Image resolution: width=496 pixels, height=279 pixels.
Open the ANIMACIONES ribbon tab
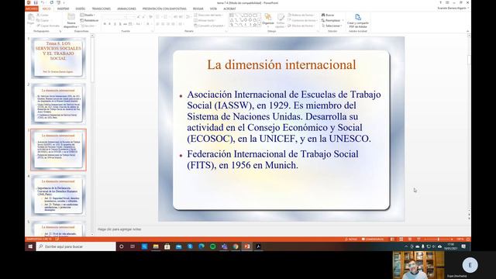click(x=126, y=9)
